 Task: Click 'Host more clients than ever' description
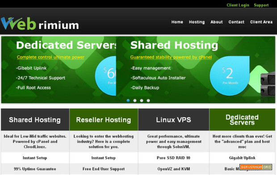tap(242, 142)
